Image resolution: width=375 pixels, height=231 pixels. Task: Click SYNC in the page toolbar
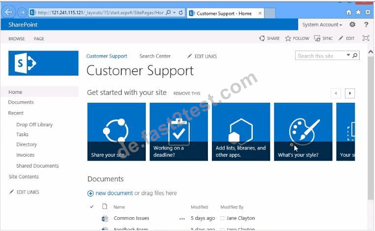323,38
